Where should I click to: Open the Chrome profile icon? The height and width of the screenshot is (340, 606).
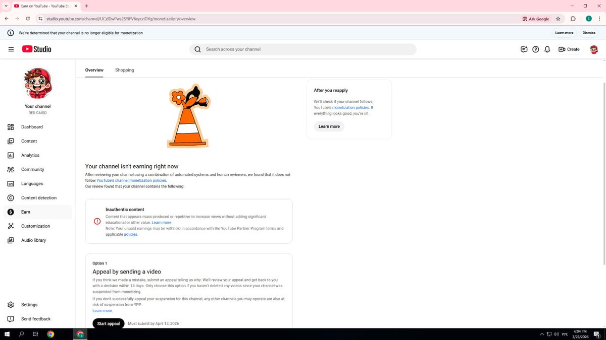589,19
